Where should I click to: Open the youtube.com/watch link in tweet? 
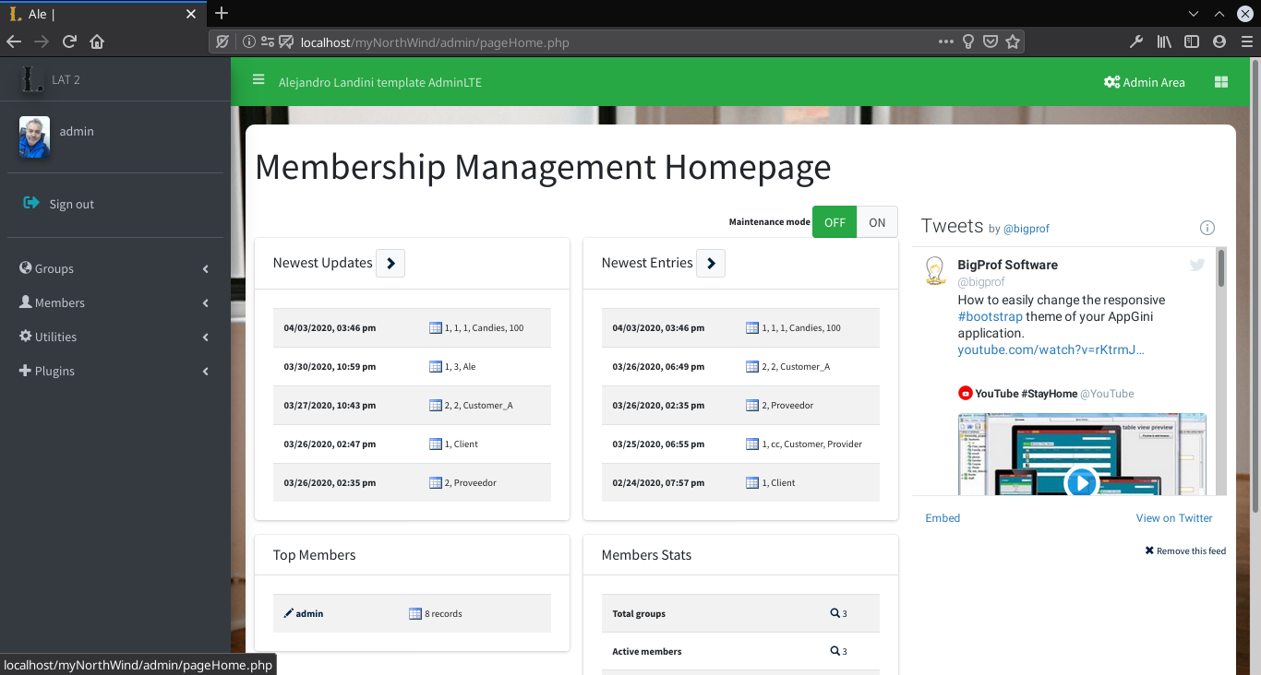1051,350
